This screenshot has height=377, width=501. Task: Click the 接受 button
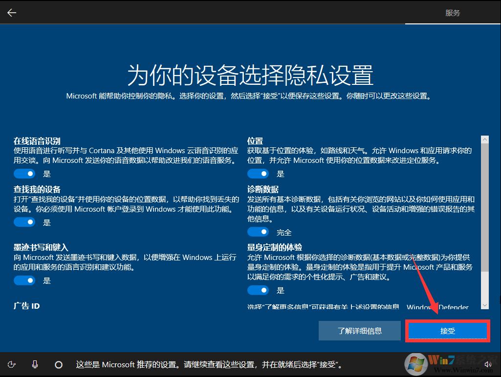point(447,330)
